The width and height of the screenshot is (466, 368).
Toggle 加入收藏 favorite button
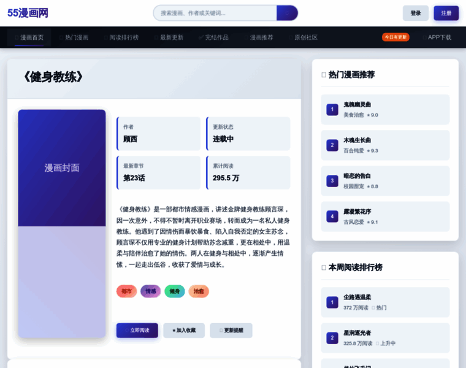(x=183, y=331)
